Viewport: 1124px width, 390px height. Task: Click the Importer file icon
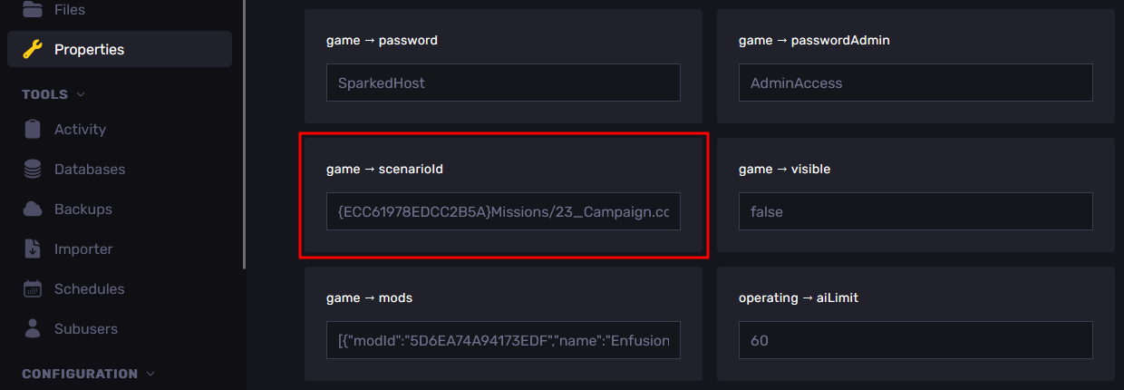[x=33, y=249]
